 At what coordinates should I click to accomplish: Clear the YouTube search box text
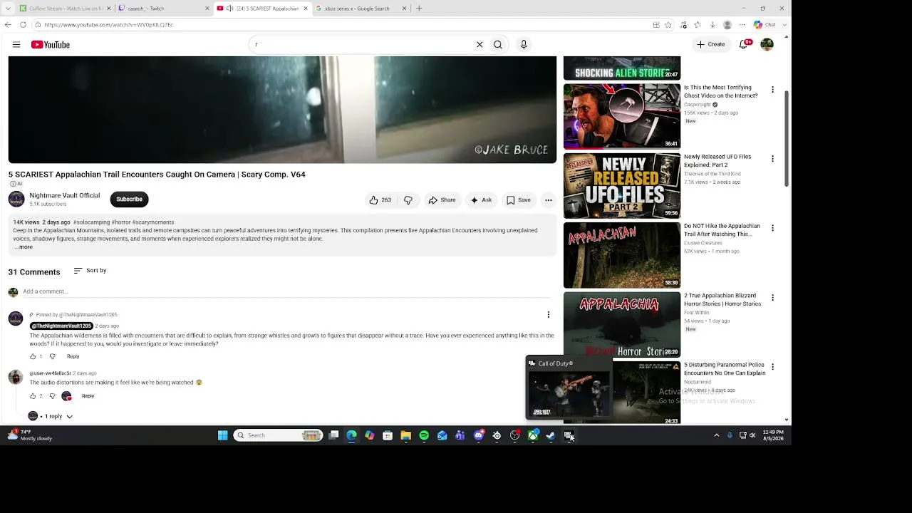tap(480, 45)
